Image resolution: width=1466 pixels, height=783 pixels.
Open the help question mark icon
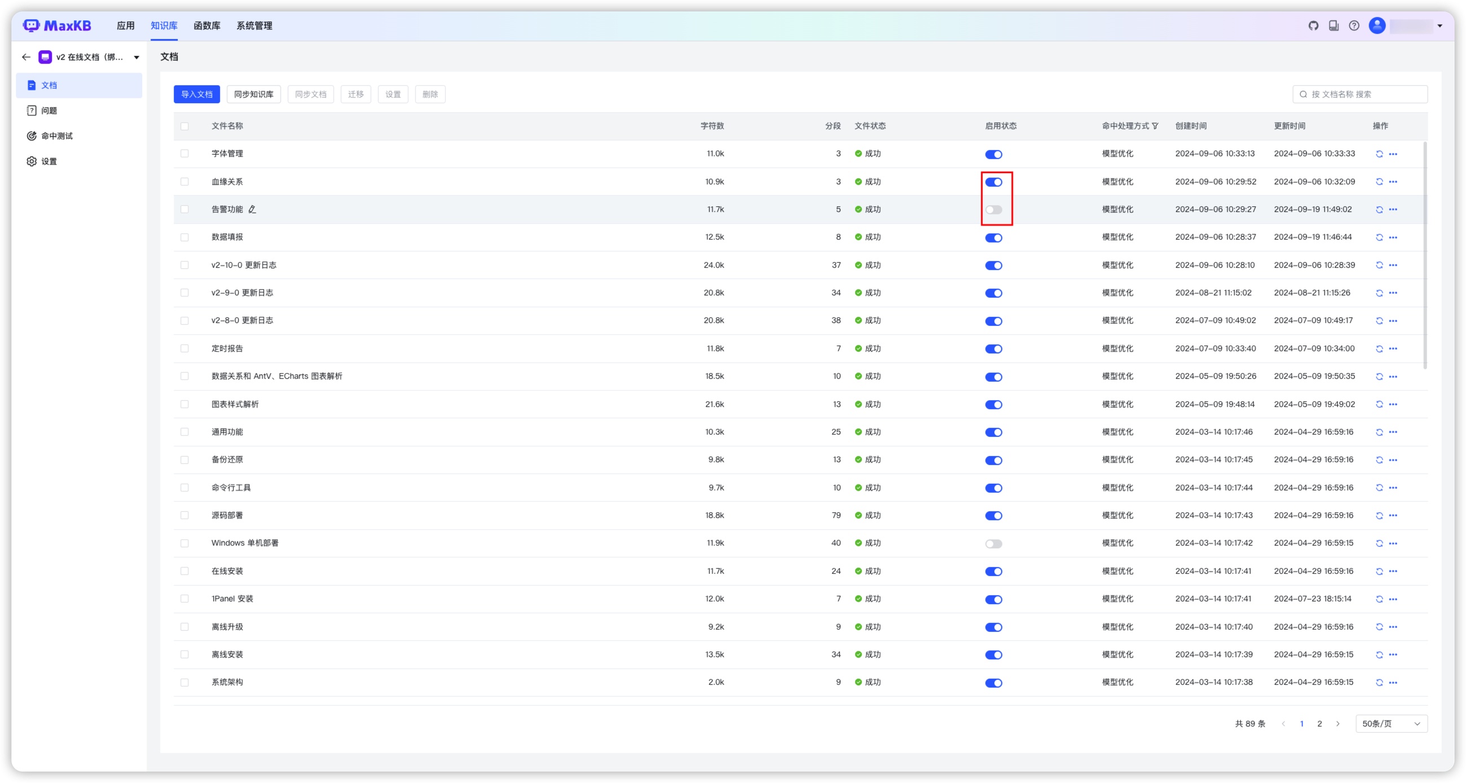(x=1354, y=25)
